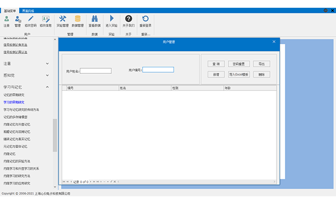This screenshot has width=336, height=204.
Task: Expand the 注意 sidebar section
Action: [x=26, y=64]
